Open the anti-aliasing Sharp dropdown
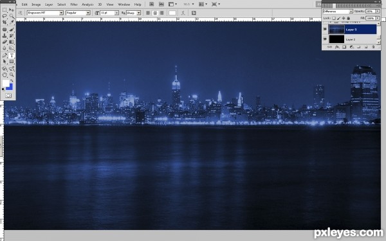Image resolution: width=386 pixels, height=241 pixels. (x=139, y=13)
